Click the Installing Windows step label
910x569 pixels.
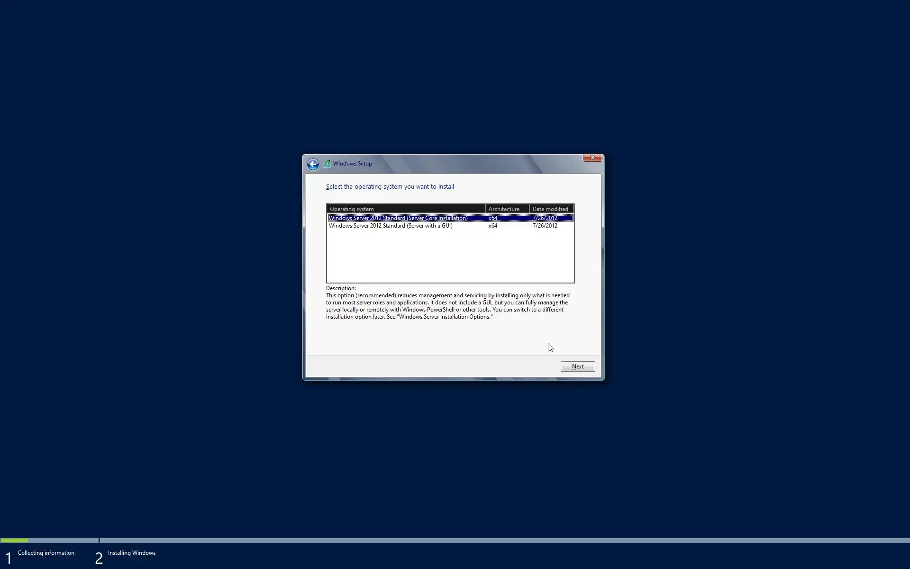pyautogui.click(x=131, y=553)
